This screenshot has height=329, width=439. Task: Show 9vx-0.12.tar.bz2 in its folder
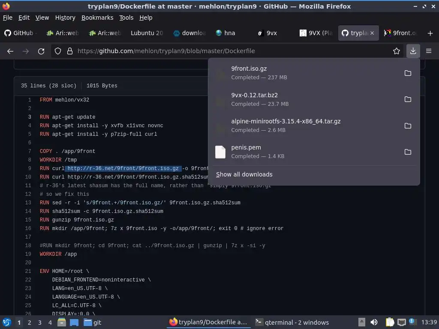[408, 99]
